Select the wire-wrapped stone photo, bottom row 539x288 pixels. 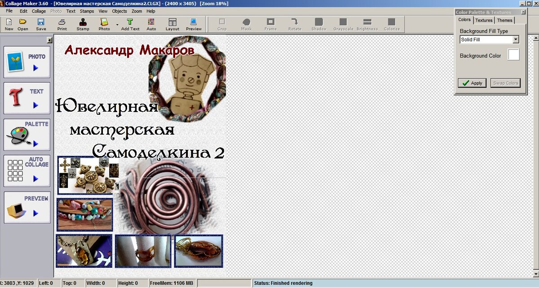coord(199,251)
